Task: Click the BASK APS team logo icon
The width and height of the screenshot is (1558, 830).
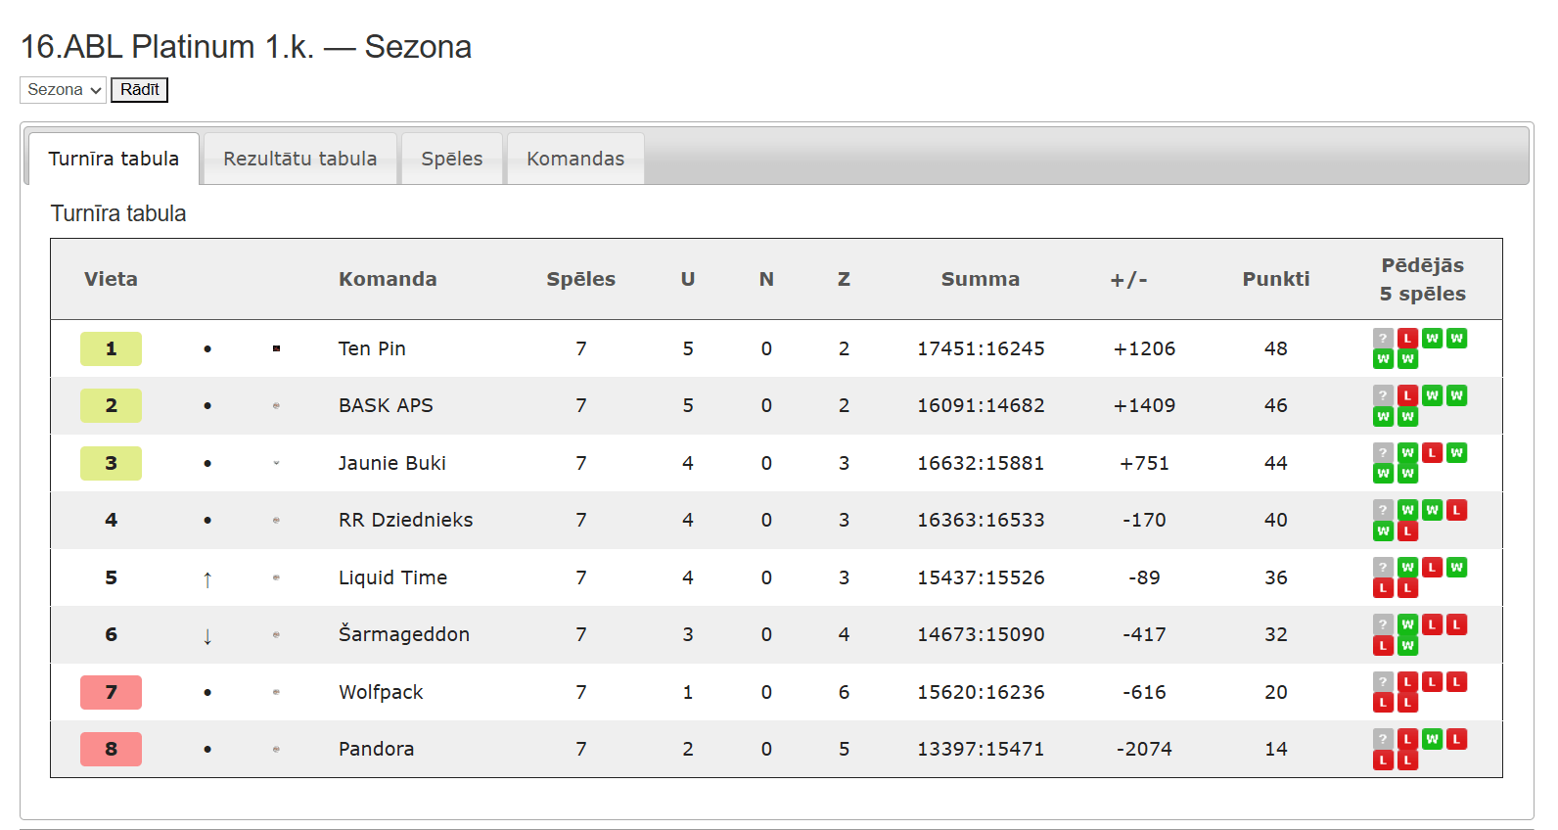Action: pyautogui.click(x=276, y=405)
